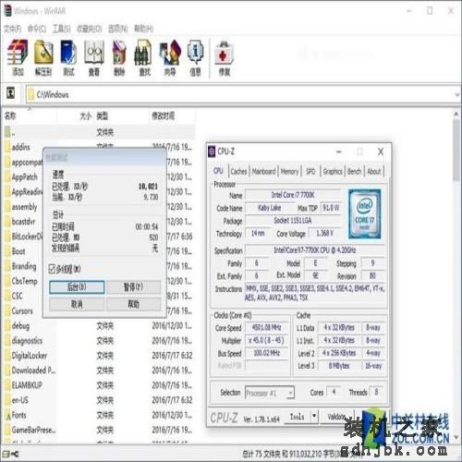The image size is (462, 462).
Task: Click the Test archive toolbar icon
Action: point(68,58)
